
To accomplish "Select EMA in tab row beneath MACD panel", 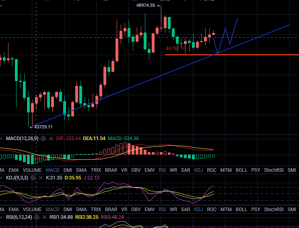I will click(x=14, y=170).
